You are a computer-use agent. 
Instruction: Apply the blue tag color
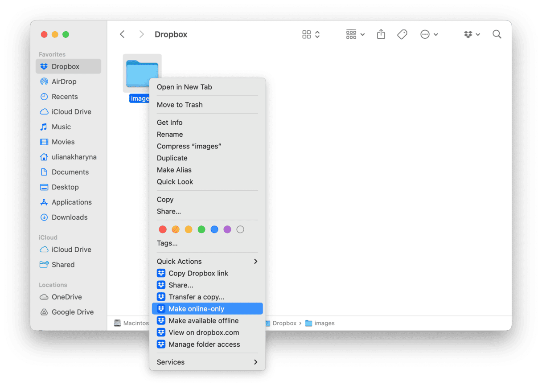click(214, 229)
